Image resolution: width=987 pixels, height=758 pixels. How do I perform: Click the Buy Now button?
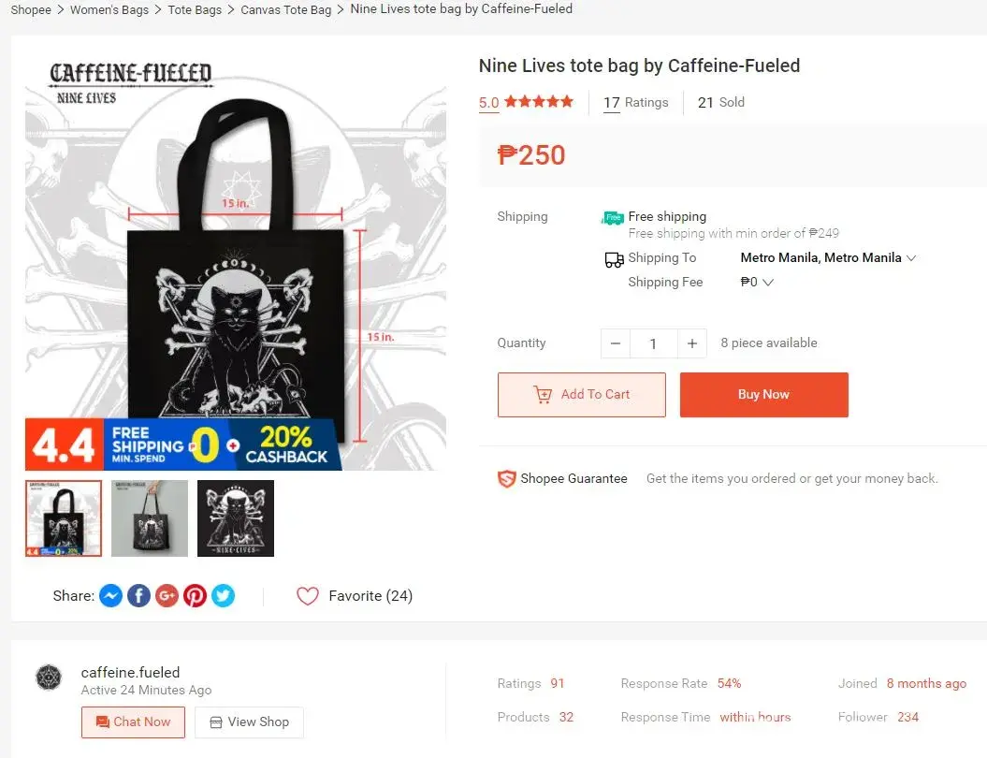763,395
